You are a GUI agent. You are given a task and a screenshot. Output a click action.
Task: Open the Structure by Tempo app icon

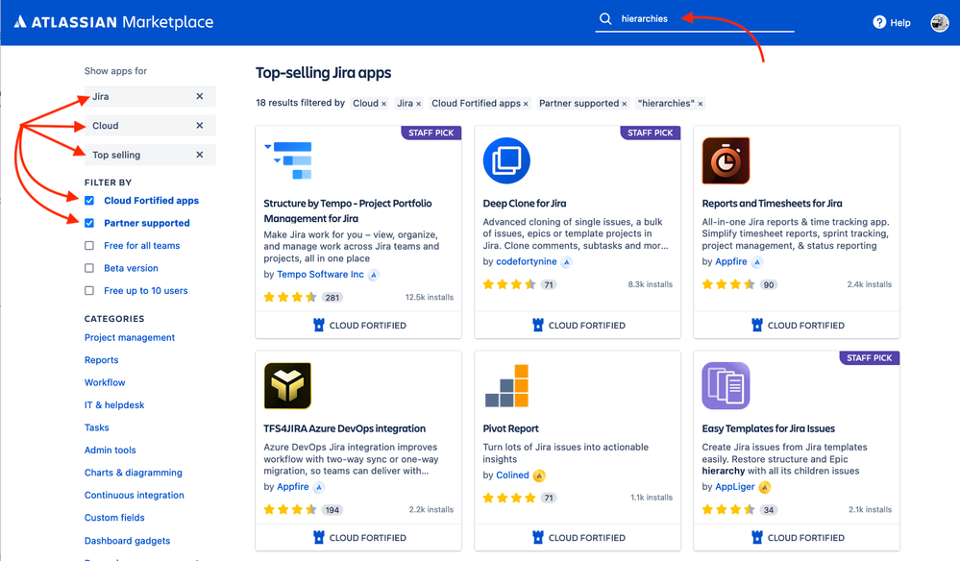click(x=288, y=160)
